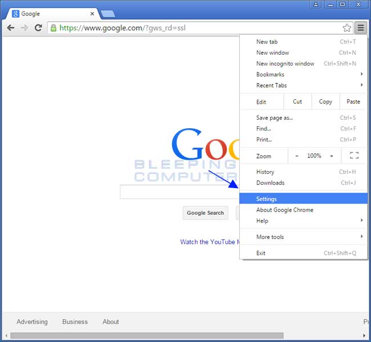Click the Chrome hamburger menu icon
The height and width of the screenshot is (342, 371).
pos(361,27)
